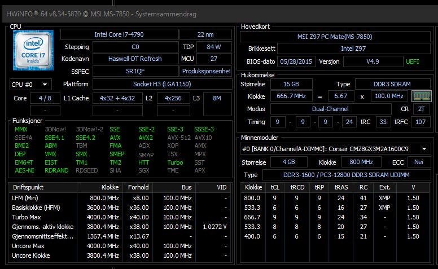Click the green memory module icon

421,96
